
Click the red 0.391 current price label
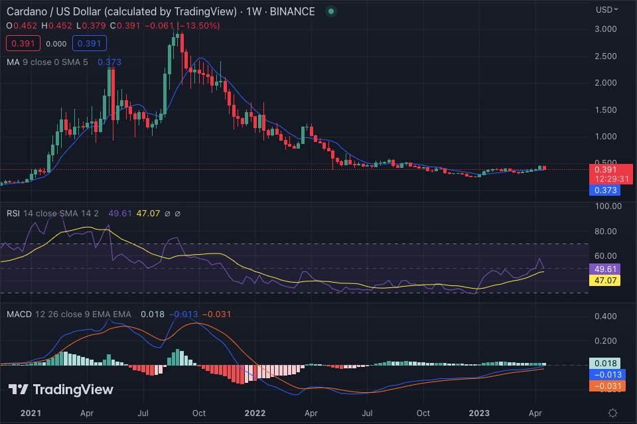605,170
